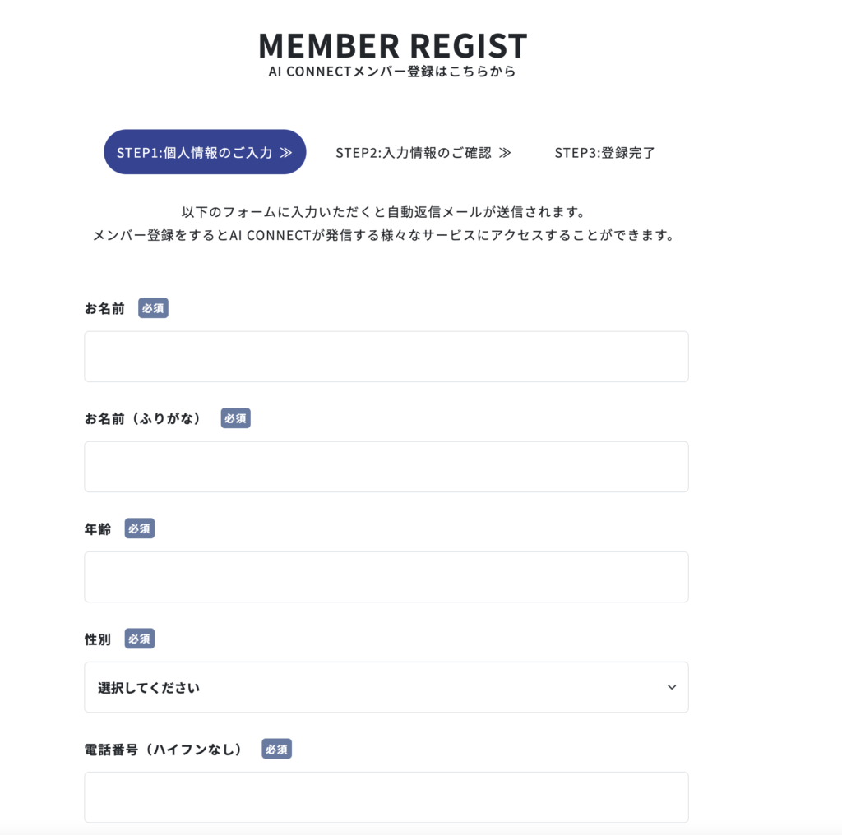The image size is (842, 835).
Task: Click the chevron arrow in 性別 selector
Action: click(672, 687)
